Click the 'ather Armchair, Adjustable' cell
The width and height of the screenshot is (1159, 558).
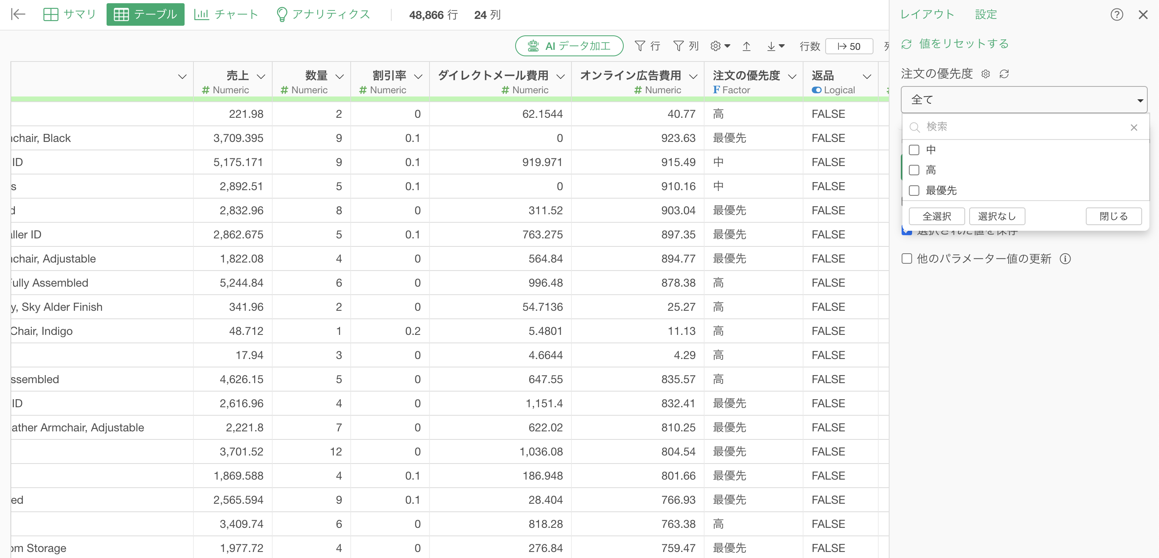(x=102, y=428)
